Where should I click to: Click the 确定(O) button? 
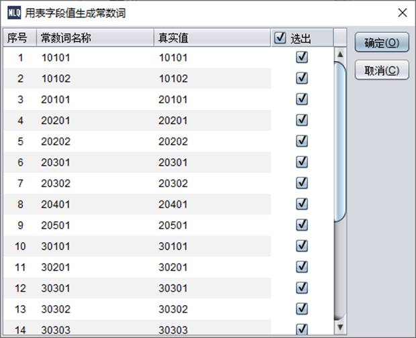click(381, 43)
